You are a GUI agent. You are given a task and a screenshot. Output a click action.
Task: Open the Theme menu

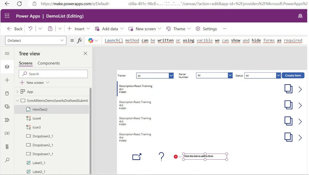click(x=178, y=29)
